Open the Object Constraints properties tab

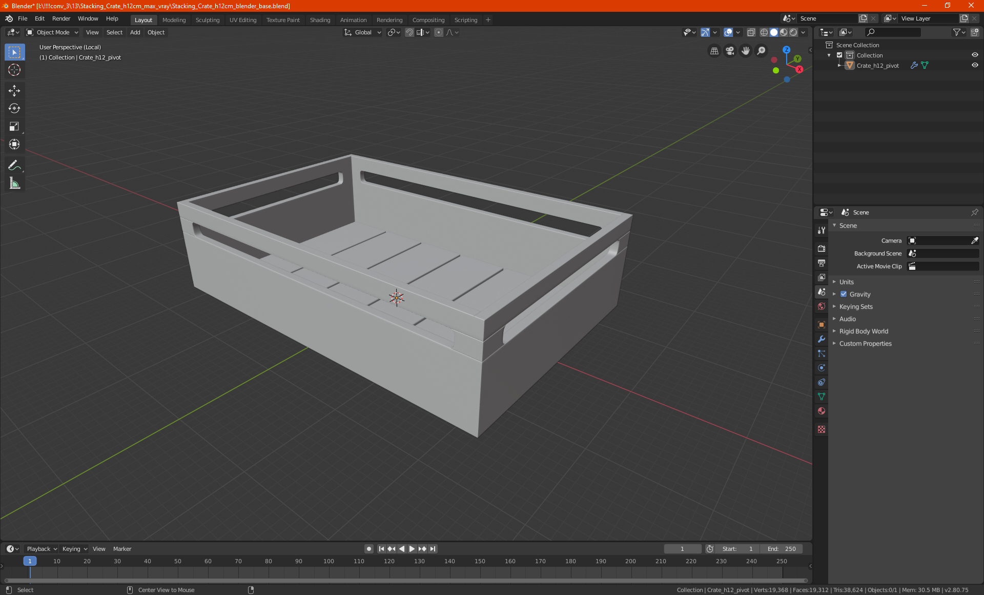click(x=822, y=382)
